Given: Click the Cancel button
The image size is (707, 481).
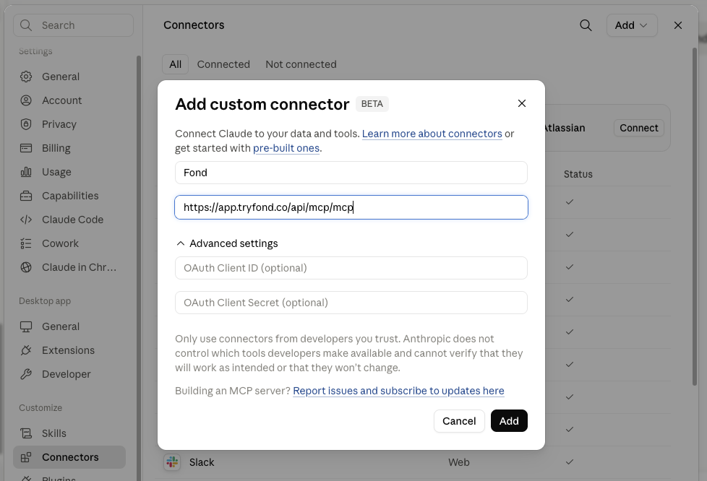Looking at the screenshot, I should (x=459, y=420).
